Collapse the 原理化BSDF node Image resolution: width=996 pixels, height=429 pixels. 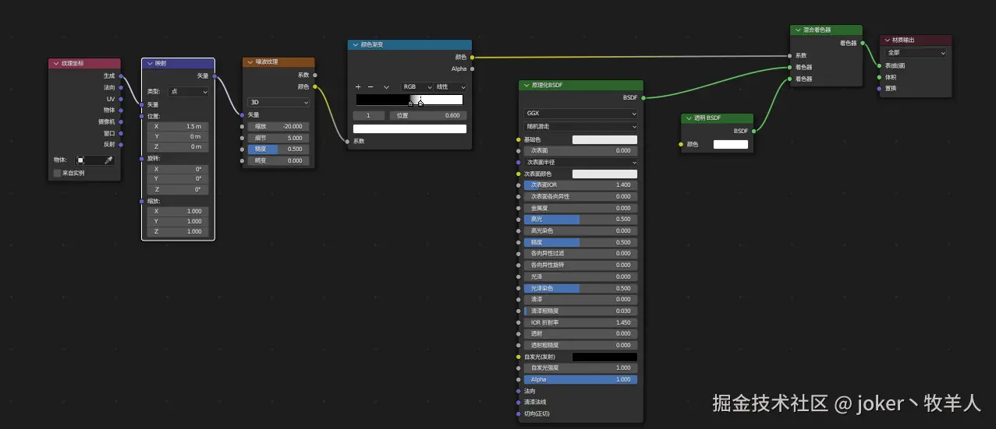coord(526,86)
